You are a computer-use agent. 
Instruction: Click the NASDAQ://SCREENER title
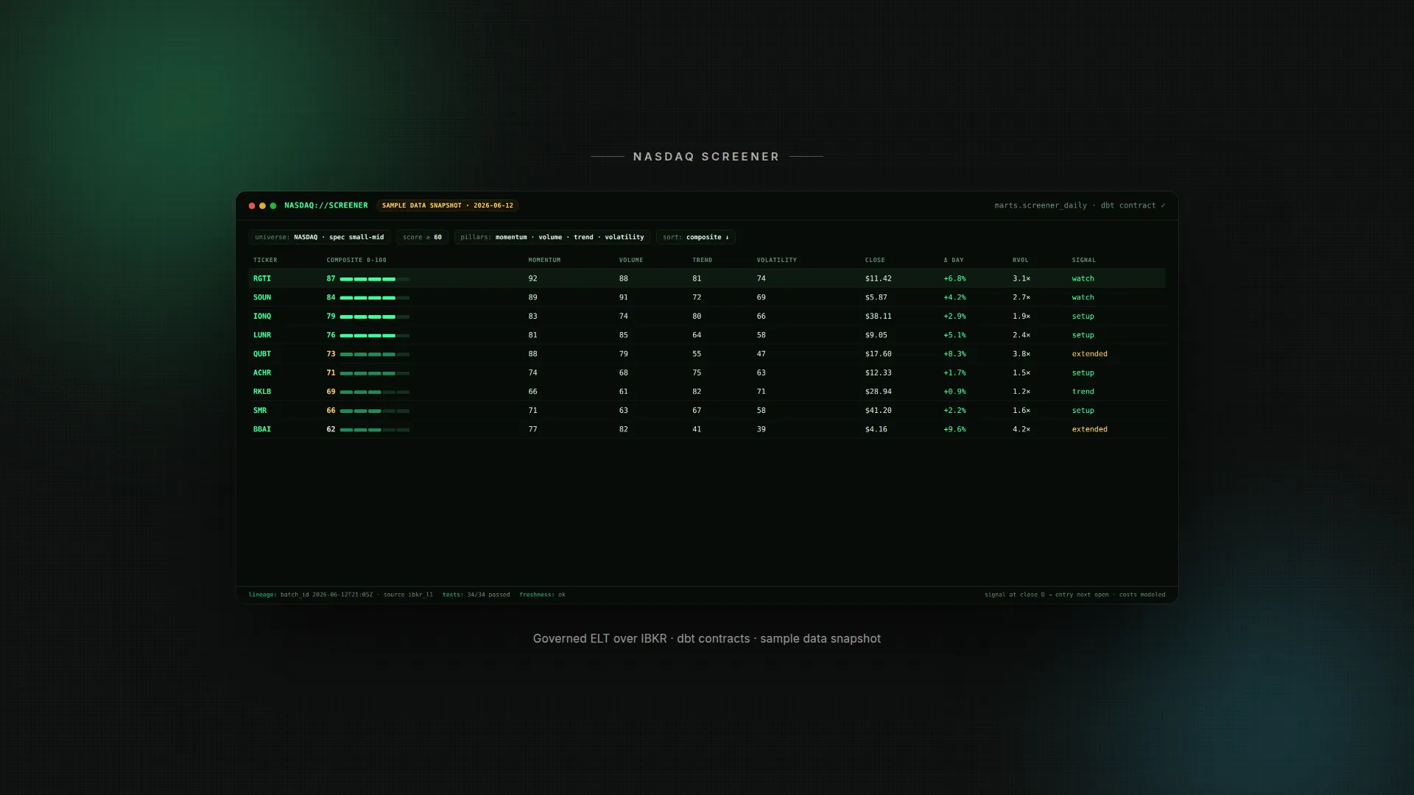pos(326,205)
